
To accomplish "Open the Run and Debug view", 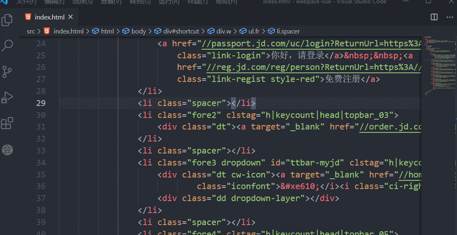I will 7,98.
